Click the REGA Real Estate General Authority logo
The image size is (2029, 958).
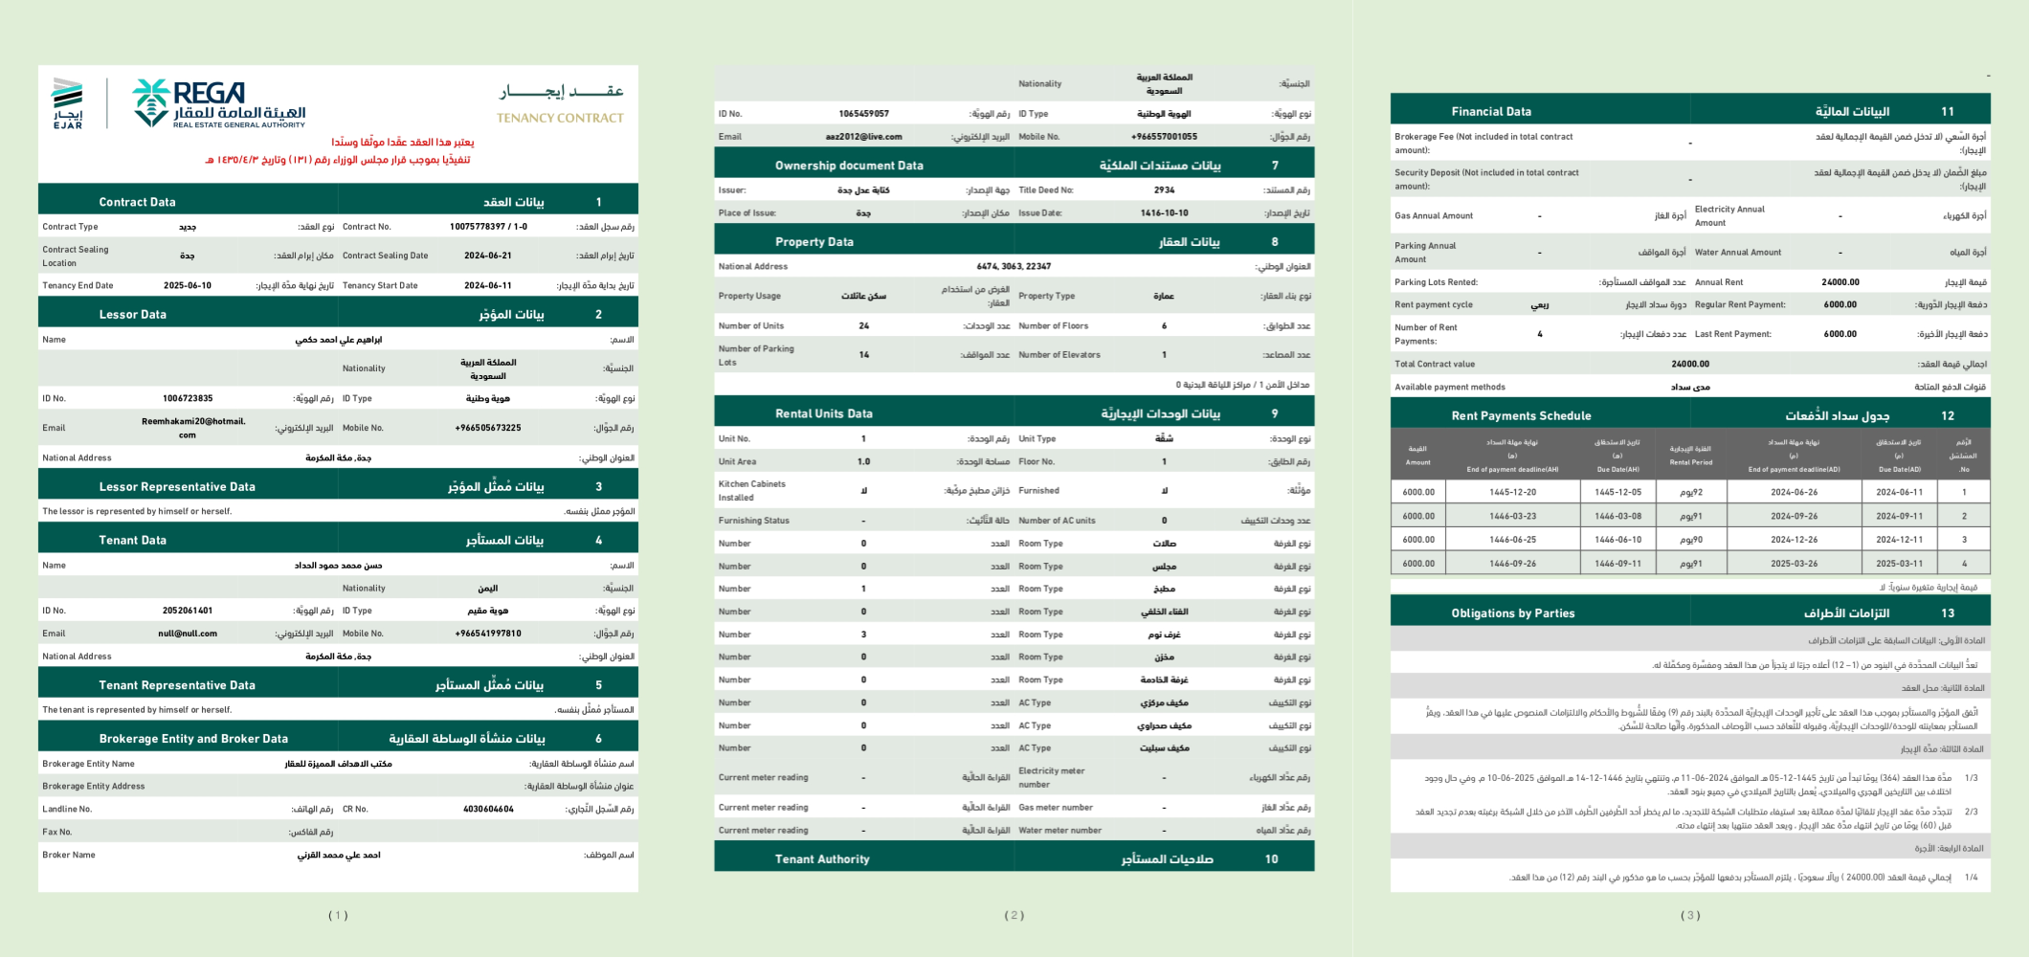coord(219,103)
